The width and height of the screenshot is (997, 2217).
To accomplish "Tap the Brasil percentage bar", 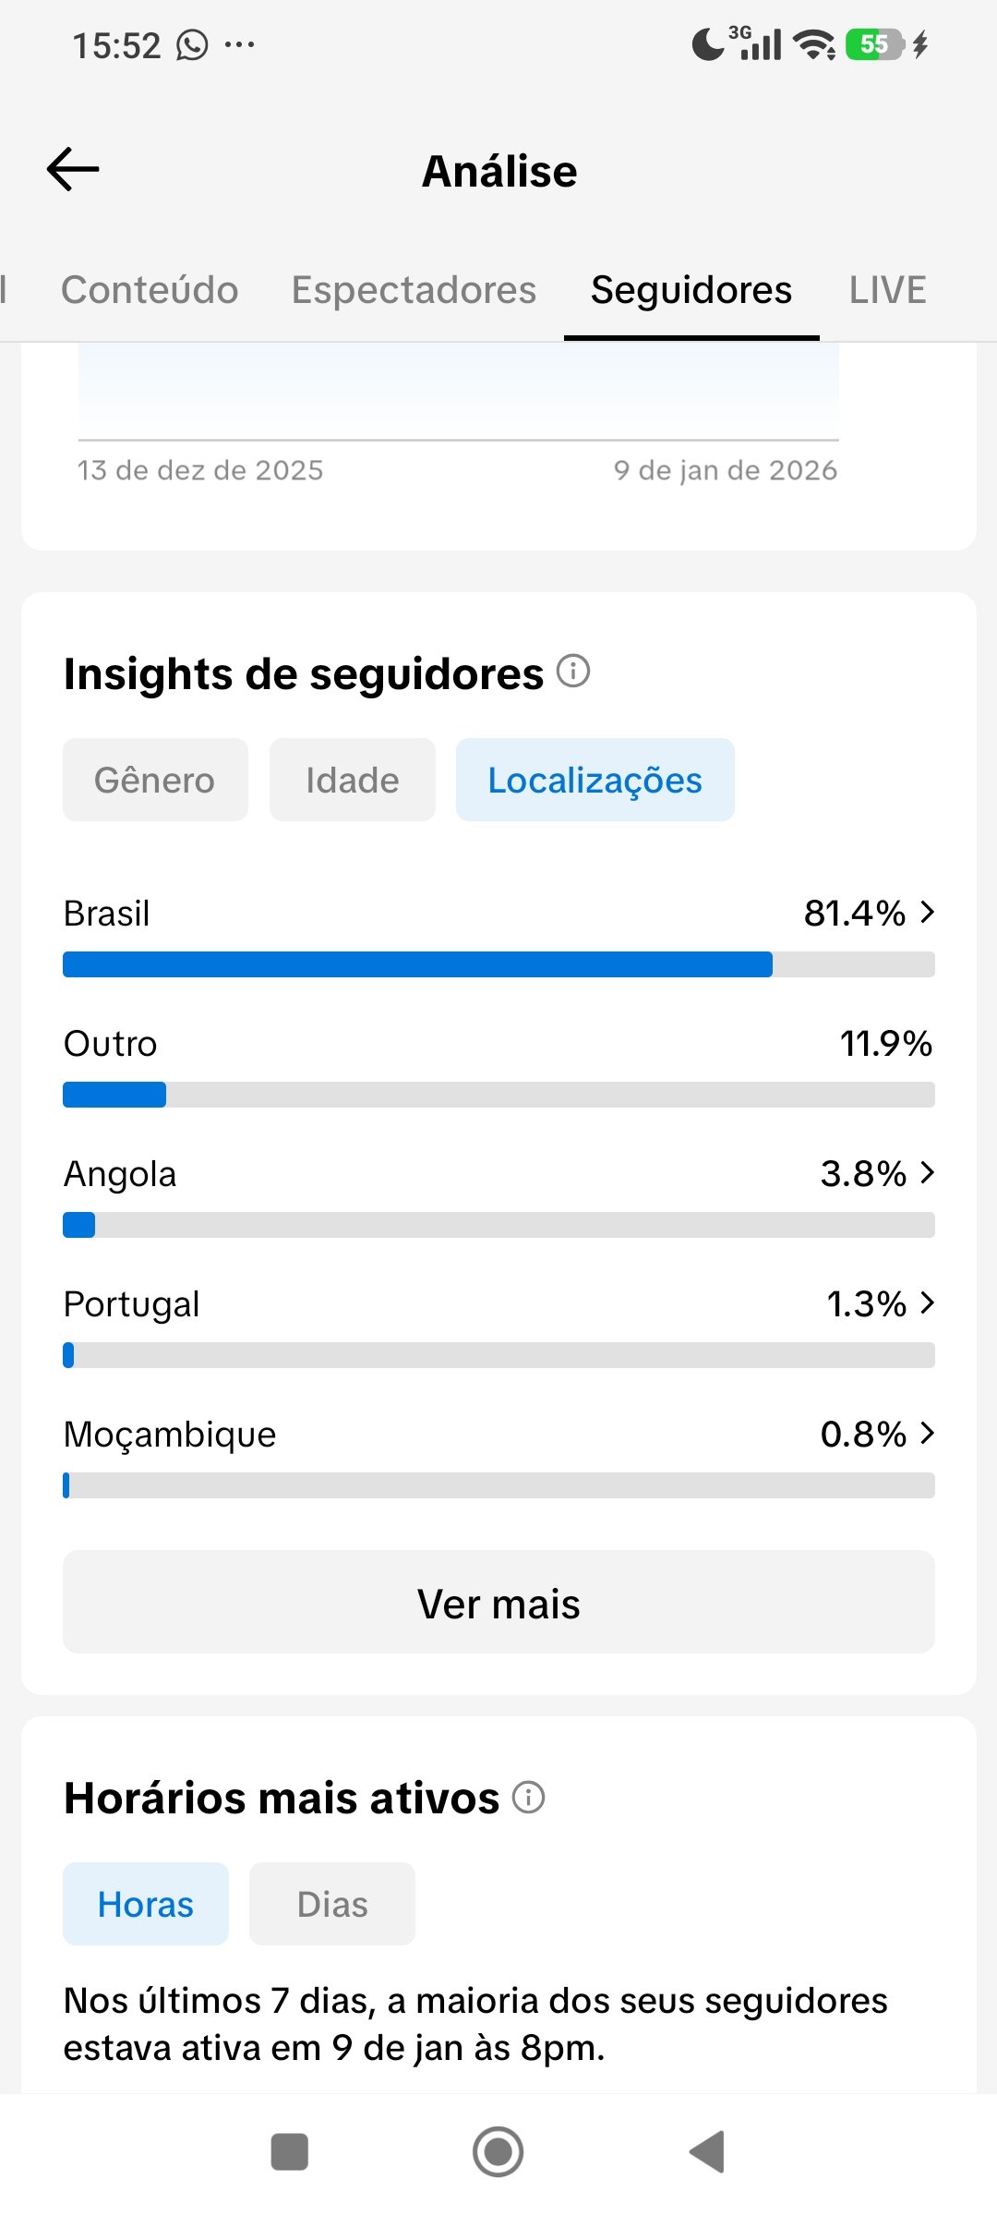I will click(498, 964).
